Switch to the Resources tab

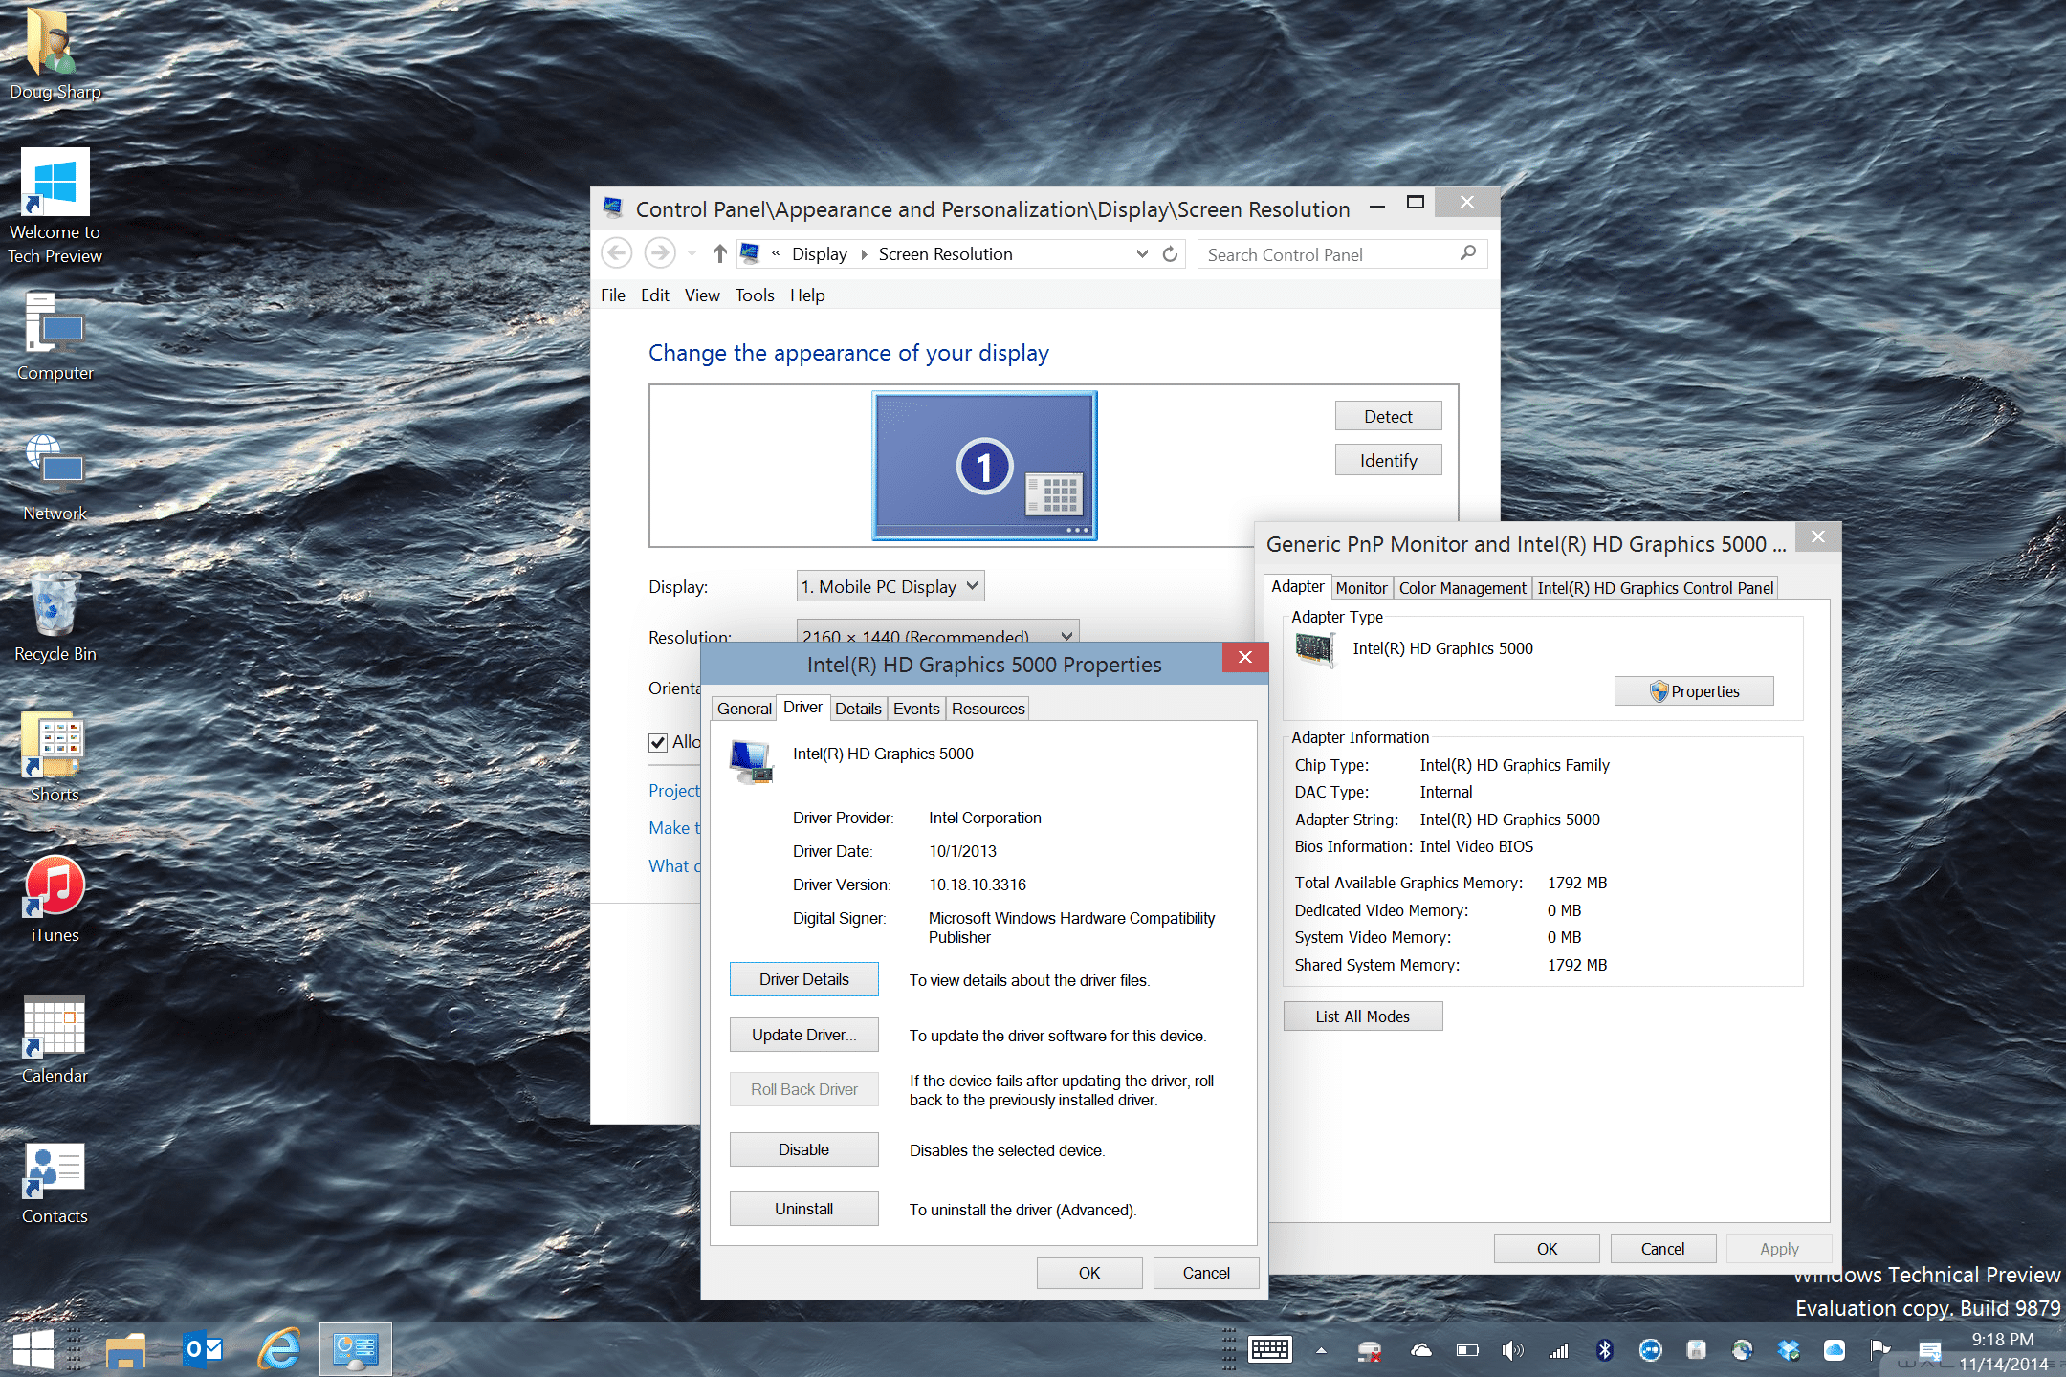pyautogui.click(x=988, y=709)
